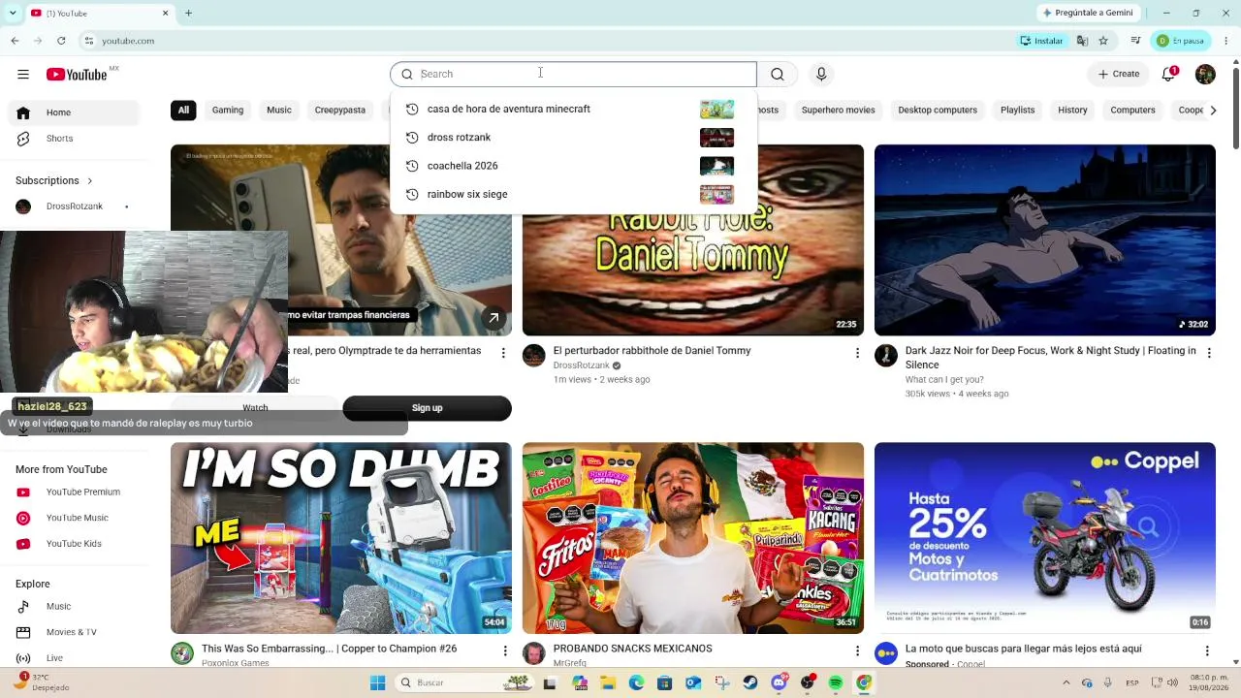Select the Superhero movies chip

[839, 111]
